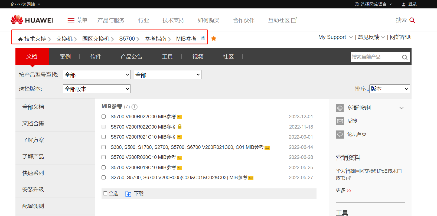Click the orange favorite star
The height and width of the screenshot is (216, 437).
click(214, 38)
